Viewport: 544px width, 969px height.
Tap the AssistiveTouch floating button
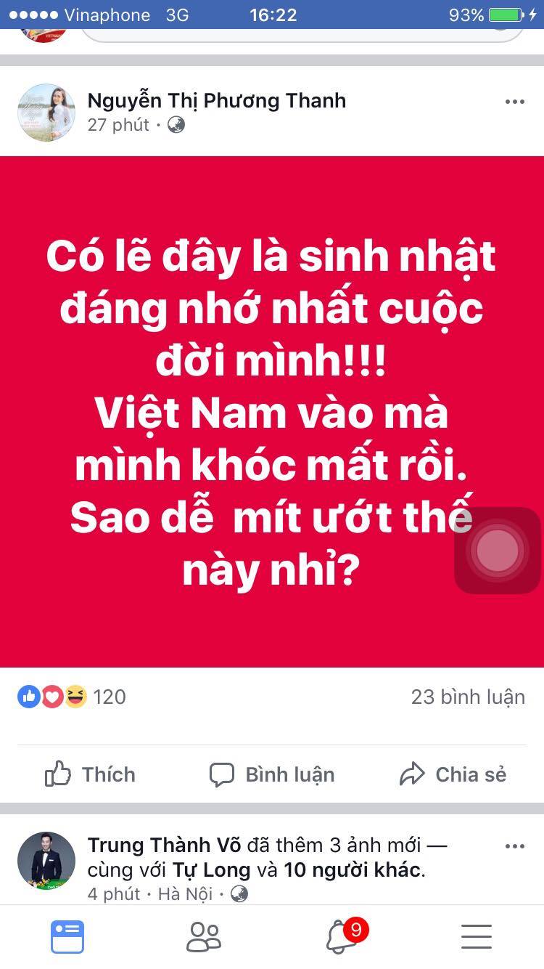coord(498,550)
